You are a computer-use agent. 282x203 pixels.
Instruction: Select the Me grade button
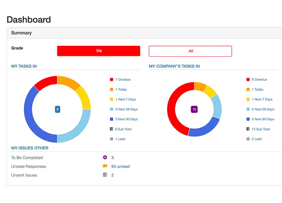click(x=98, y=51)
